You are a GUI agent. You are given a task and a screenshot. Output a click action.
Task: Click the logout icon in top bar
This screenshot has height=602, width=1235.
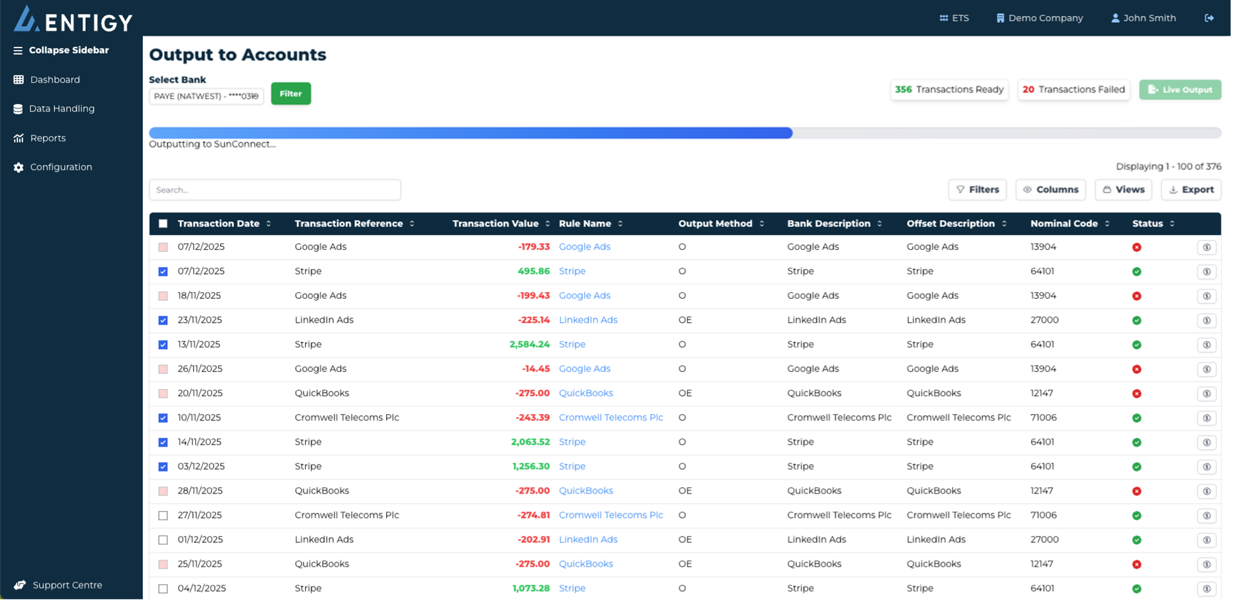point(1209,18)
